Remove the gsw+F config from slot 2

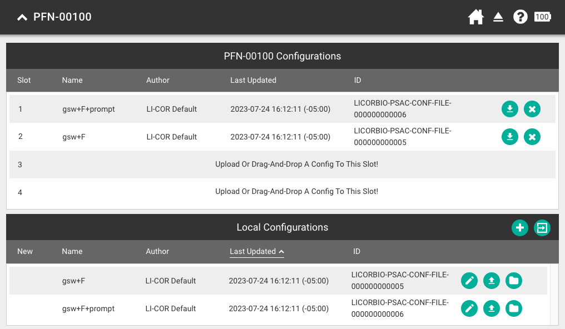[532, 137]
